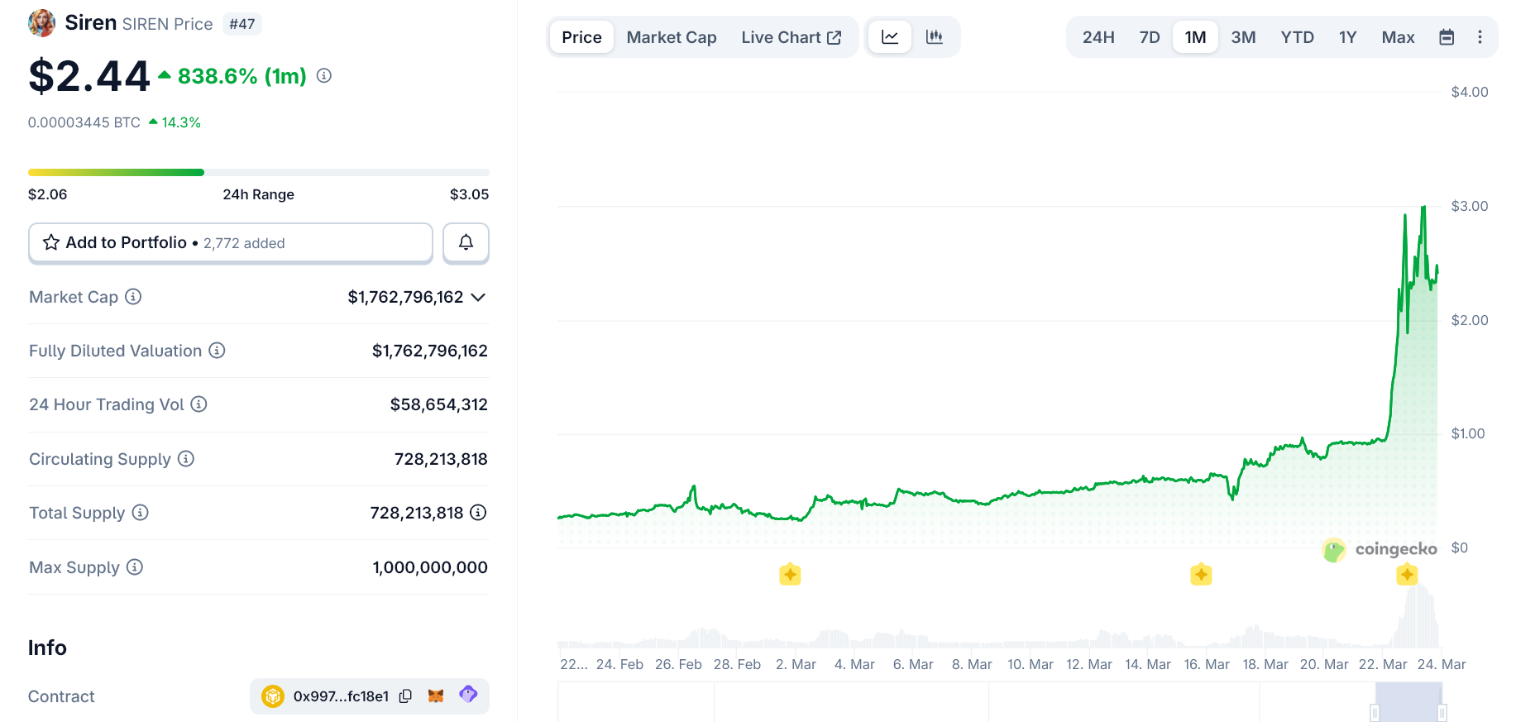Click info icon next to 838.6% change
The height and width of the screenshot is (722, 1516).
point(324,76)
